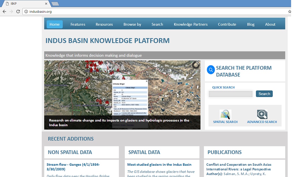Image resolution: width=294 pixels, height=177 pixels.
Task: Click the PUBLICATIONS heading
Action: pyautogui.click(x=225, y=152)
